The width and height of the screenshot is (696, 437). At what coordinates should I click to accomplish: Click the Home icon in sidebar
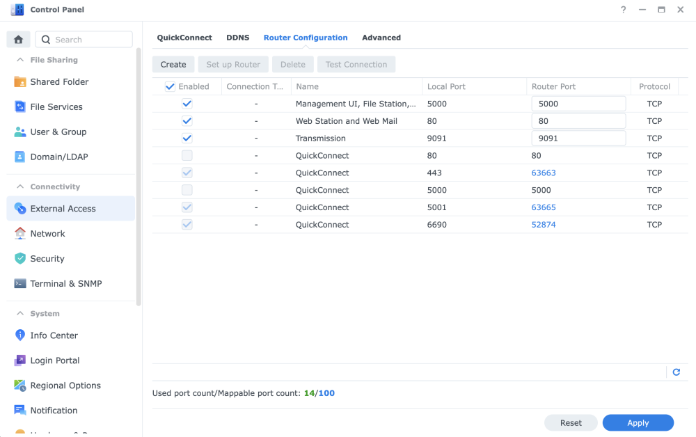pos(18,40)
